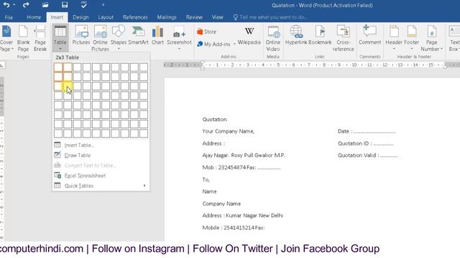Open the Office Store add-ins

[207, 32]
